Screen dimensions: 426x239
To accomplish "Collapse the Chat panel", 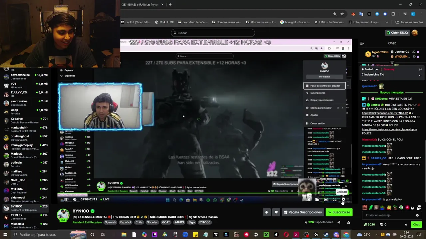I will click(x=362, y=43).
